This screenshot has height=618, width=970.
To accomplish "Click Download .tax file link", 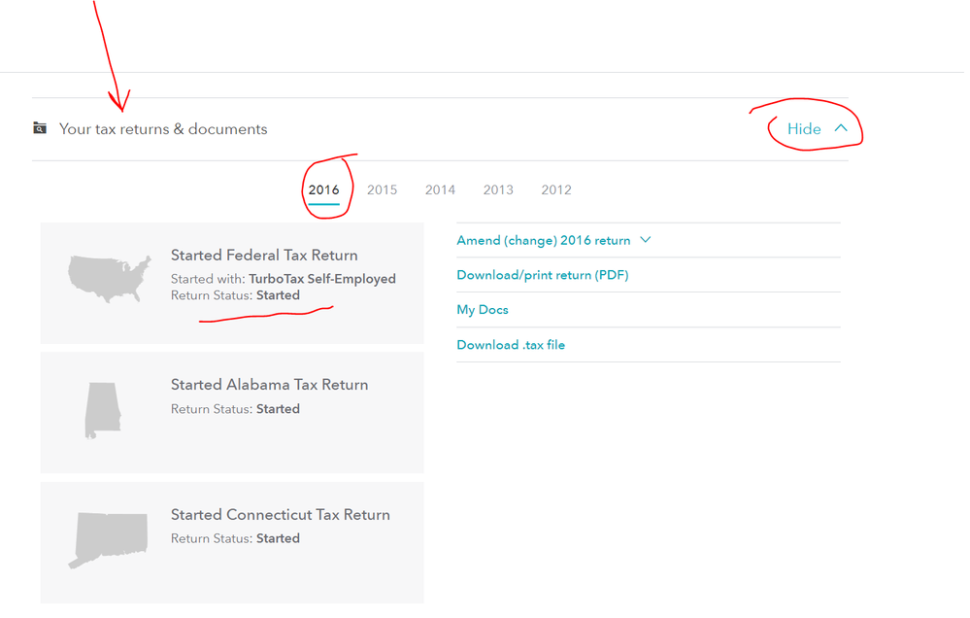I will (510, 345).
